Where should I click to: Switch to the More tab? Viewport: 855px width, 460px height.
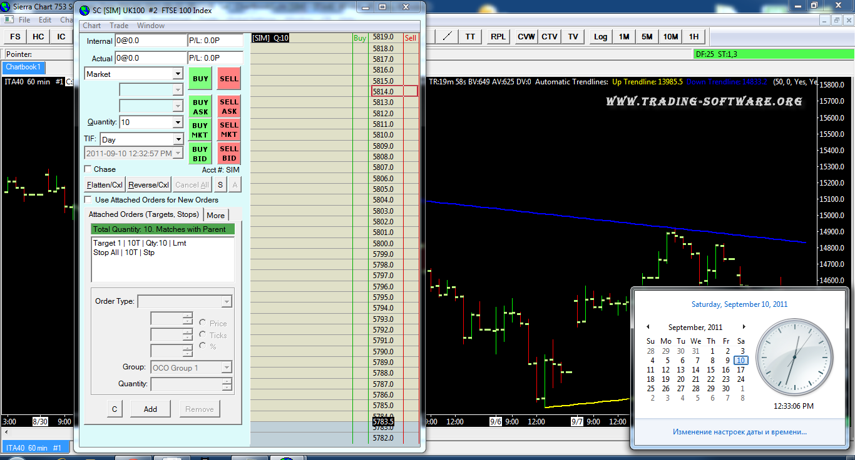pyautogui.click(x=216, y=215)
